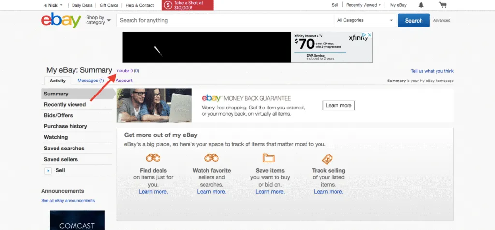Click the eBay logo
The width and height of the screenshot is (495, 230).
click(x=61, y=21)
